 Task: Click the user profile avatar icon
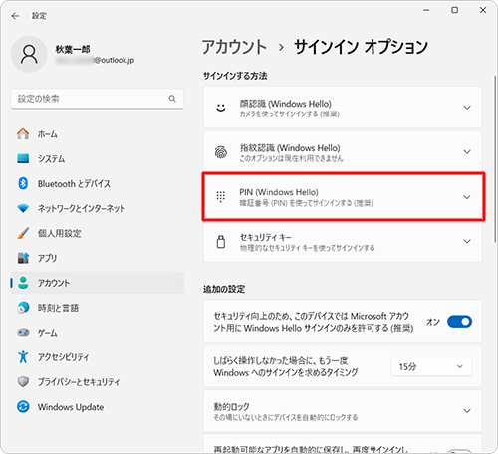(x=29, y=54)
